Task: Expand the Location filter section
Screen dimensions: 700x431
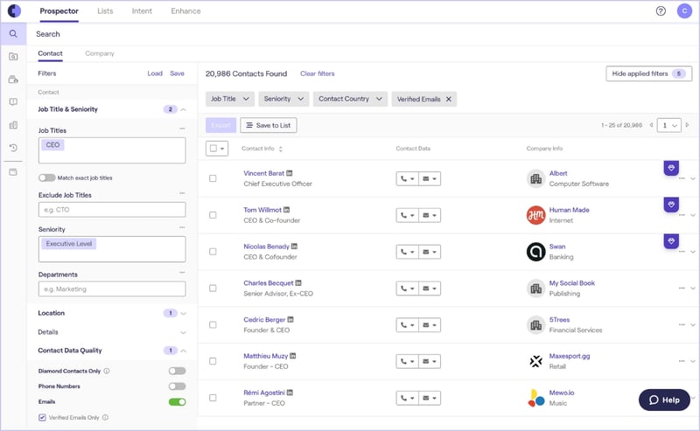Action: tap(184, 313)
